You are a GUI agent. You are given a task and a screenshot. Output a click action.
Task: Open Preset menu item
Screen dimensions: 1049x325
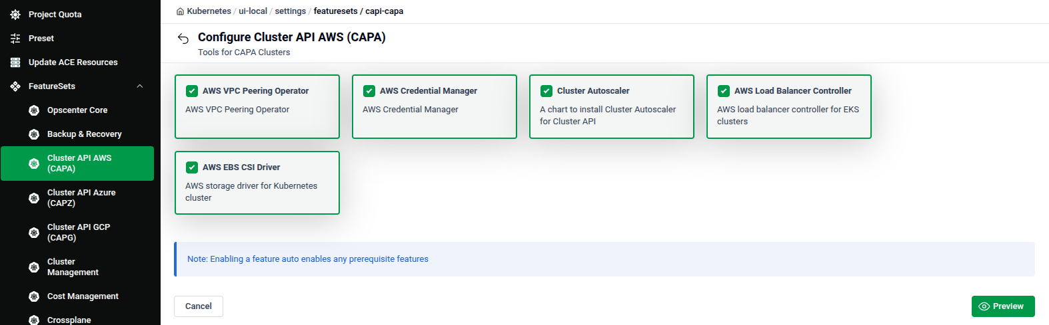pyautogui.click(x=77, y=38)
